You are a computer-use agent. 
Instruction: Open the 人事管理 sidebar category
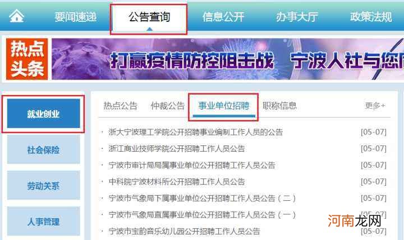click(x=43, y=221)
